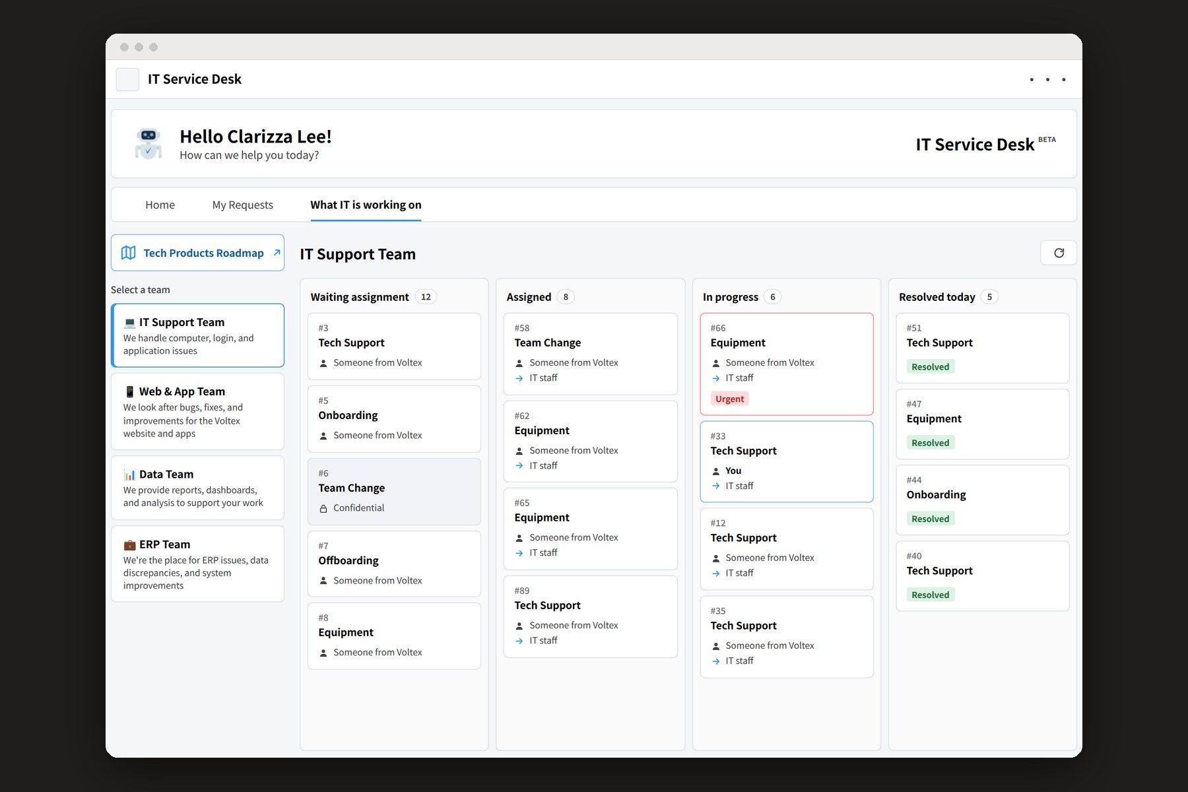The image size is (1188, 792).
Task: Open ticket #89 Tech Support
Action: tap(590, 616)
